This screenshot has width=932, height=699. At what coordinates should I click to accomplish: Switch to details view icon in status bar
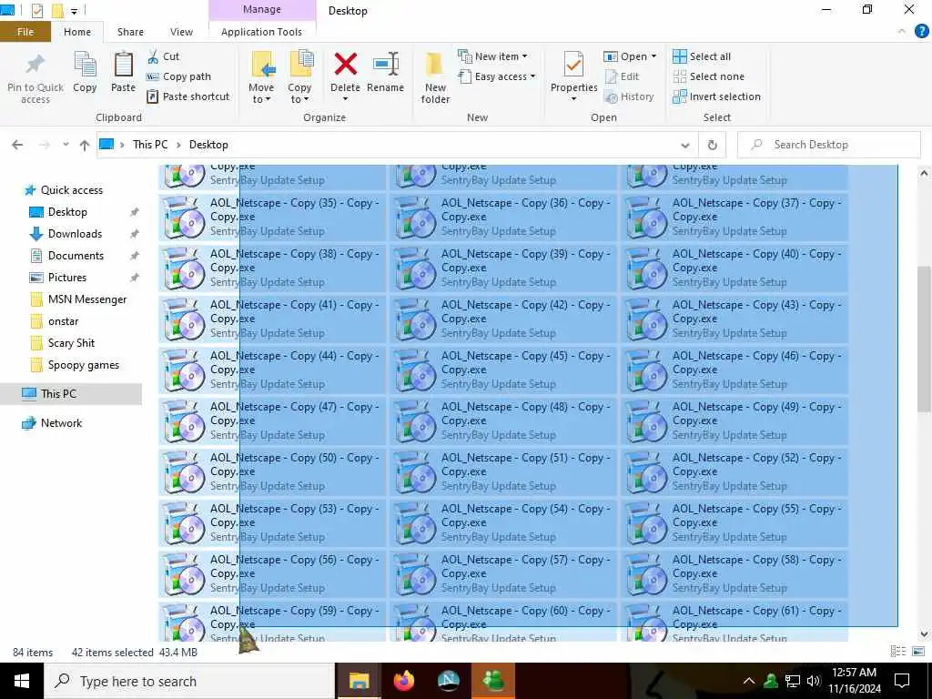[x=897, y=652]
